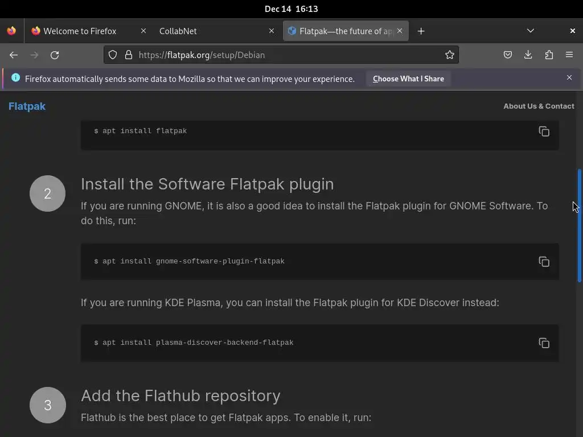Go to the Flatpak home link
Screen dimensions: 583x437
(x=27, y=106)
